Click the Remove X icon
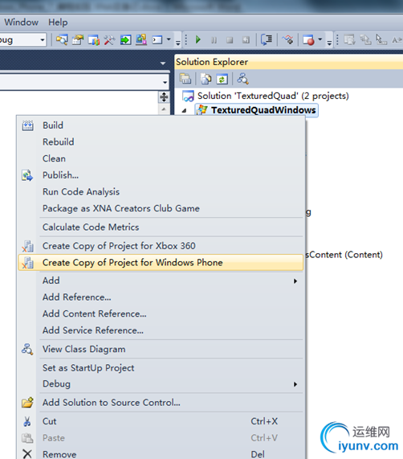This screenshot has height=459, width=403. (x=27, y=454)
